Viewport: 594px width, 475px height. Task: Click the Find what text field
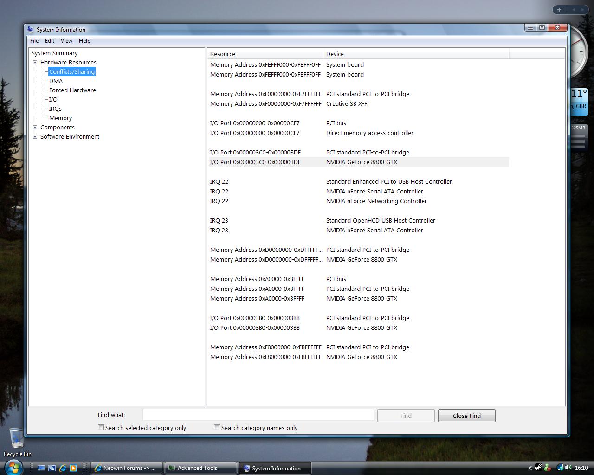pos(258,415)
